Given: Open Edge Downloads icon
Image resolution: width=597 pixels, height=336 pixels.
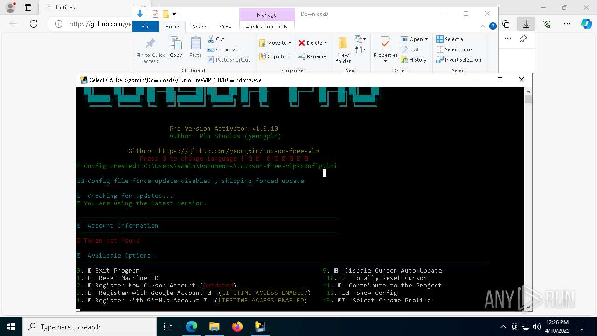Looking at the screenshot, I should coord(526,24).
